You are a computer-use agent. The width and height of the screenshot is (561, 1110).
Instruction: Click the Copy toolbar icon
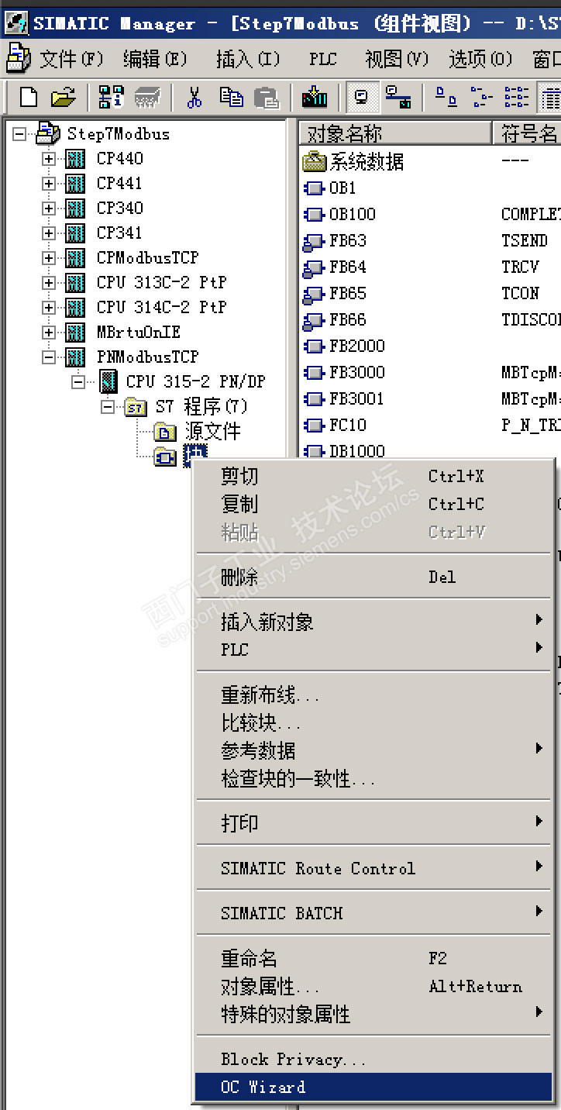[x=231, y=98]
